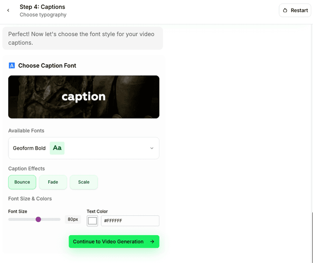Click the purple Font Size slider handle
Screen dimensions: 313x263
click(38, 219)
